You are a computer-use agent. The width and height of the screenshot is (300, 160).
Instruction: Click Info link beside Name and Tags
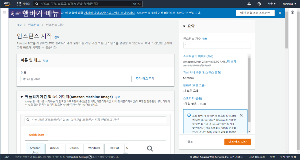click(x=46, y=61)
